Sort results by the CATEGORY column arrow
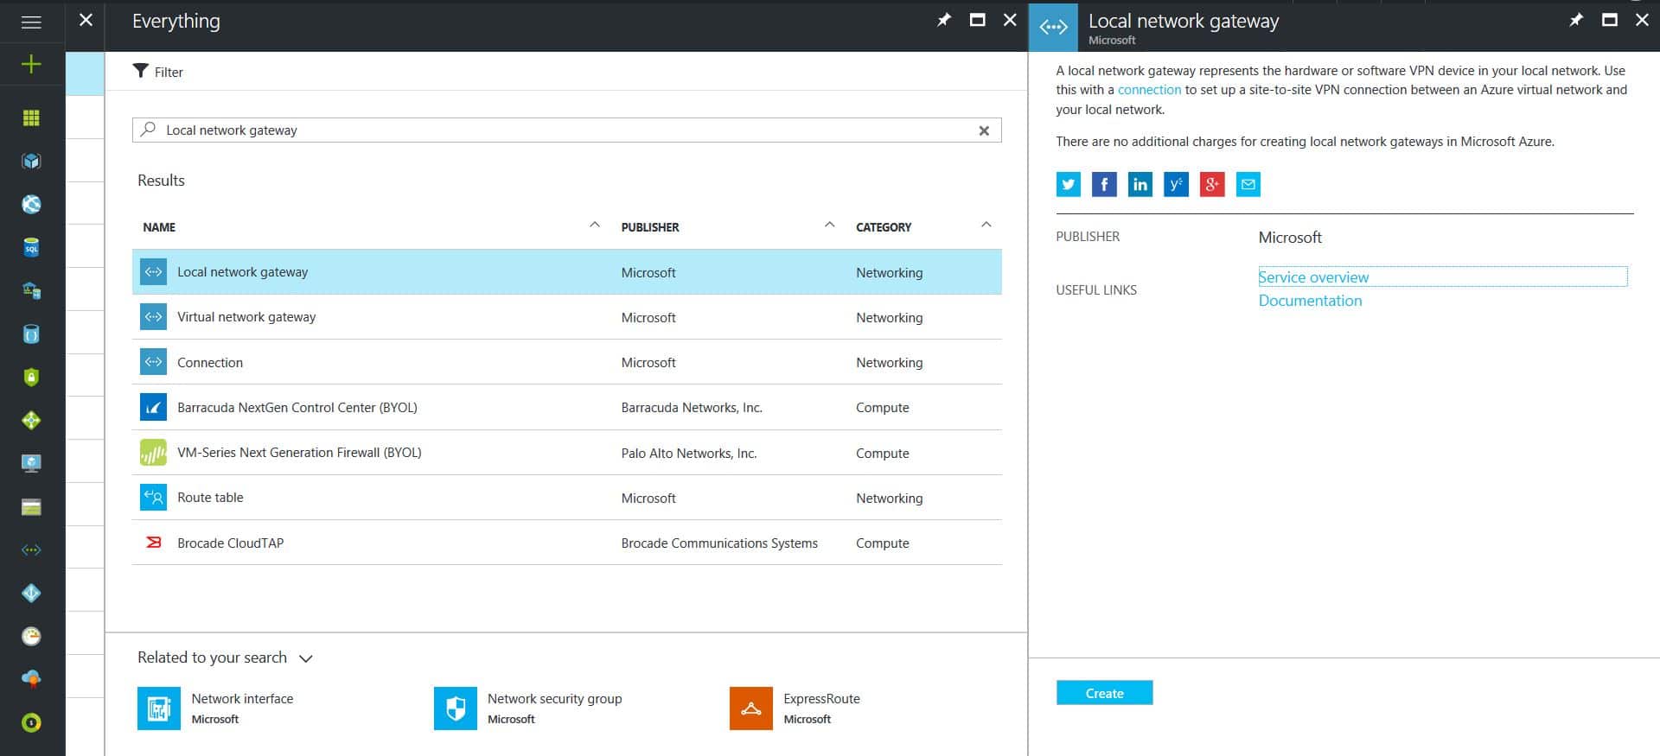 [x=986, y=225]
